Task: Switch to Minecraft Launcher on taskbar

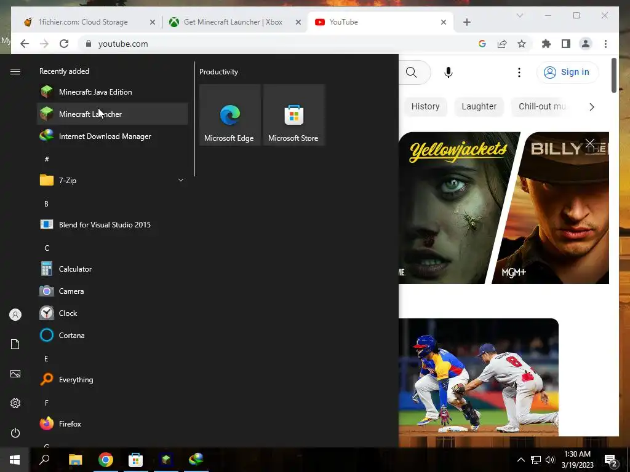Action: pos(165,460)
